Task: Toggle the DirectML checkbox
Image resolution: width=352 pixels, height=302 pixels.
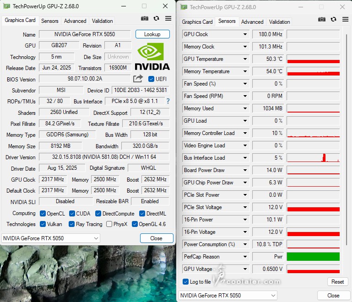Action: [x=142, y=214]
